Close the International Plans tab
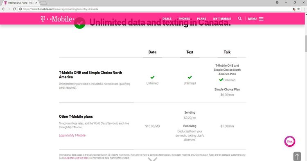The height and width of the screenshot is (161, 307). tap(36, 3)
